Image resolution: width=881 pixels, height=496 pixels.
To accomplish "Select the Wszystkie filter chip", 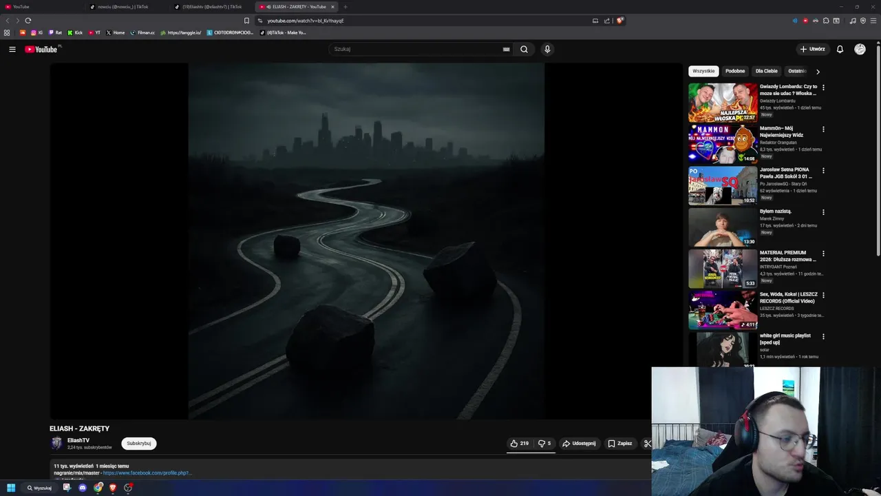I will click(703, 71).
